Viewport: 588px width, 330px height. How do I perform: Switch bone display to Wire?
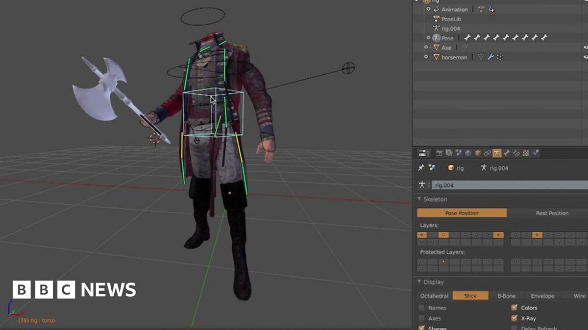pos(576,296)
